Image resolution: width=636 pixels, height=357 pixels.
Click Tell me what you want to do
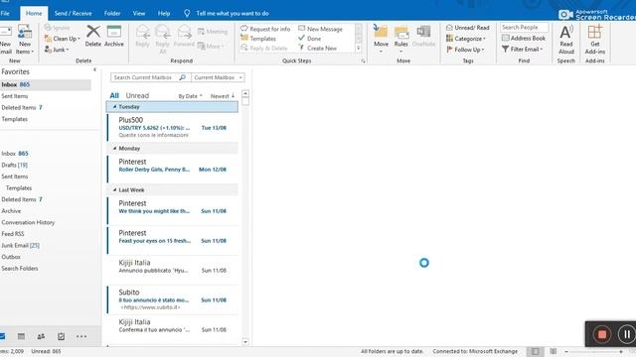coord(233,13)
